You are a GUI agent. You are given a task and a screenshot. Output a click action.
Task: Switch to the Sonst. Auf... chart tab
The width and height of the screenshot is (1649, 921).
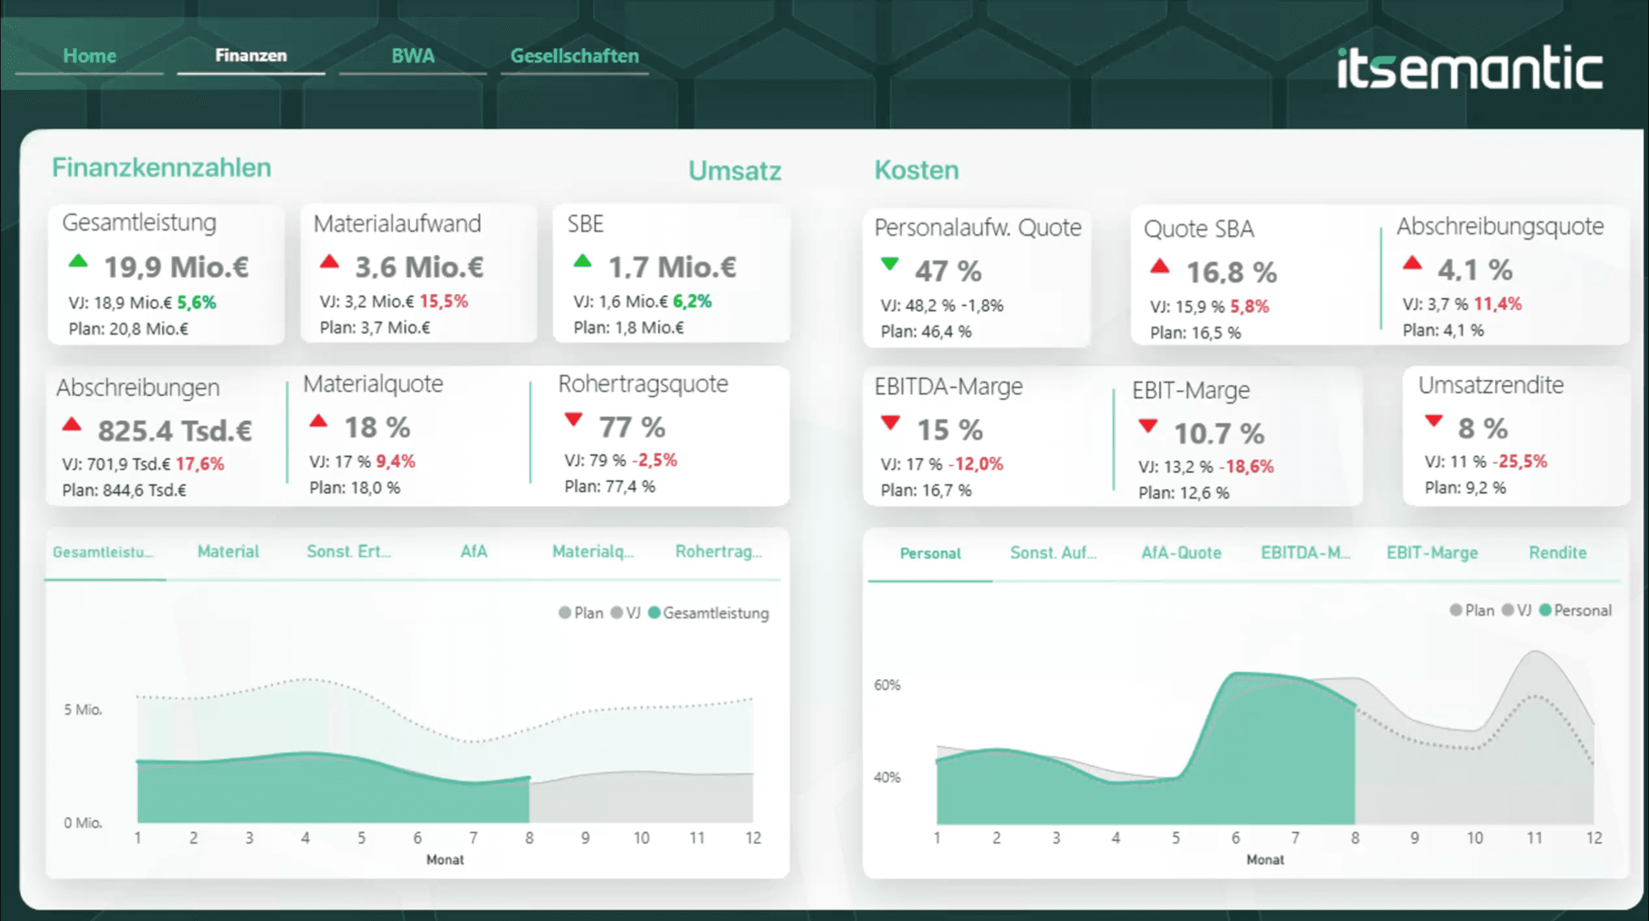(x=1053, y=553)
